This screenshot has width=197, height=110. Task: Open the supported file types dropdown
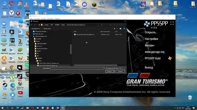point(115,68)
